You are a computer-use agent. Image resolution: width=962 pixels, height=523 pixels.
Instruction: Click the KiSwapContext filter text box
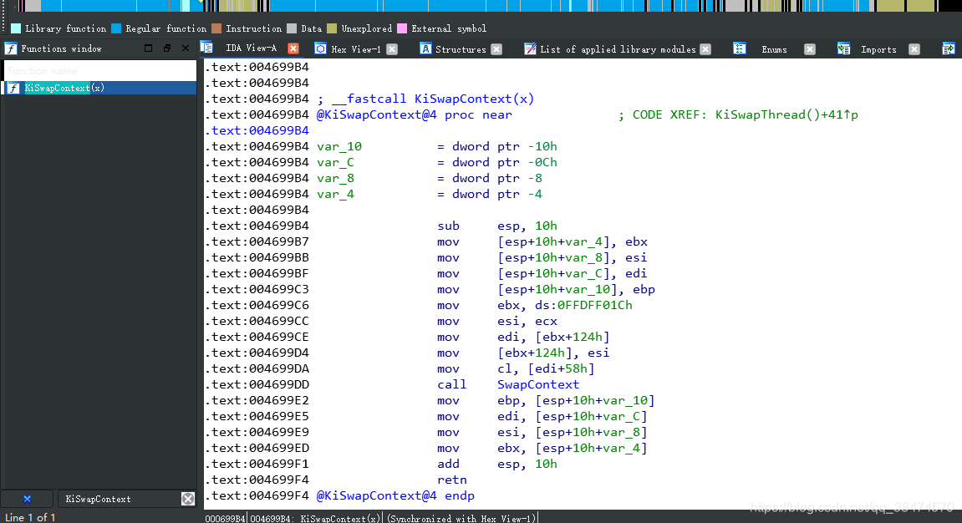(x=120, y=499)
